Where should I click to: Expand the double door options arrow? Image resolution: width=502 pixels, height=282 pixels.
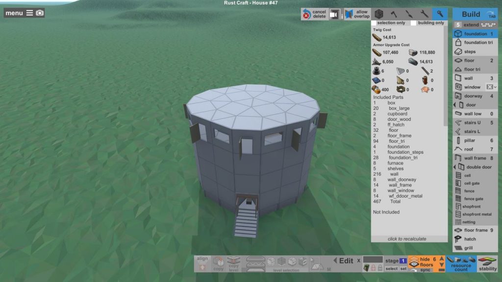pos(454,167)
